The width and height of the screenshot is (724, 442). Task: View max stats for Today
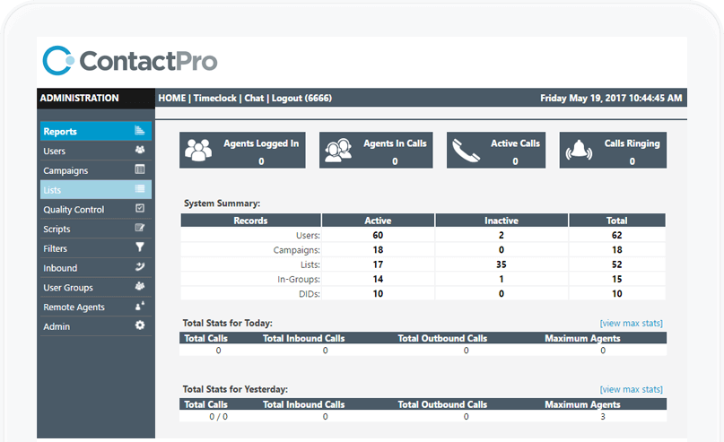coord(631,323)
